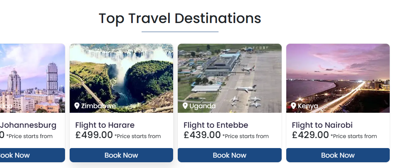
Task: Click the £439.00 price on Entebbe card
Action: click(202, 135)
